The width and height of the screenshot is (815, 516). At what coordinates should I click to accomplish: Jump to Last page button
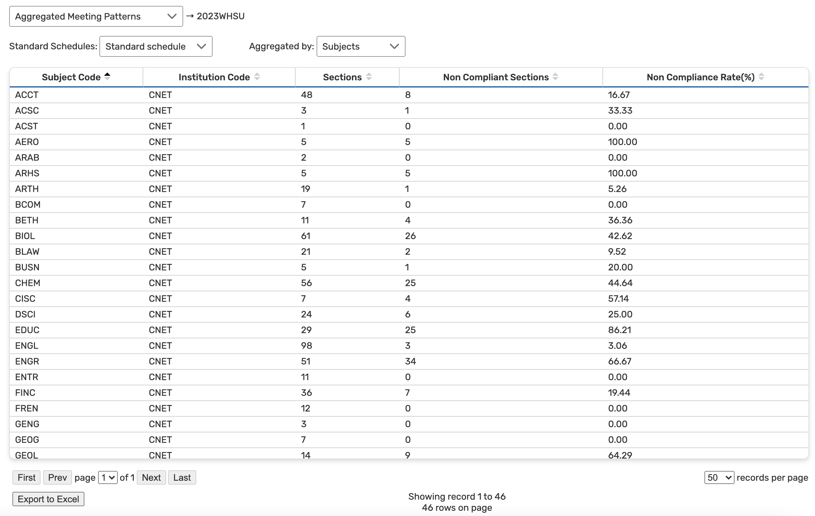(182, 477)
